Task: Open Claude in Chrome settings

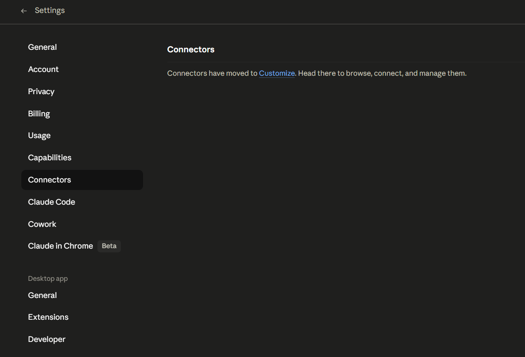Action: click(82, 246)
